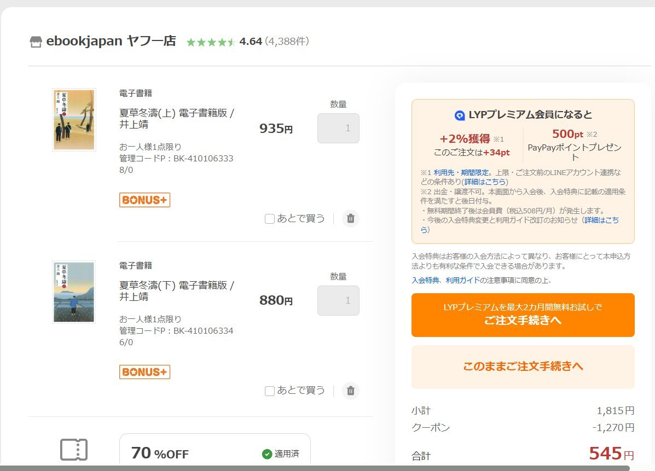Click BONUS+ badge under 夏草冬濤(上)
655x471 pixels.
tap(144, 200)
